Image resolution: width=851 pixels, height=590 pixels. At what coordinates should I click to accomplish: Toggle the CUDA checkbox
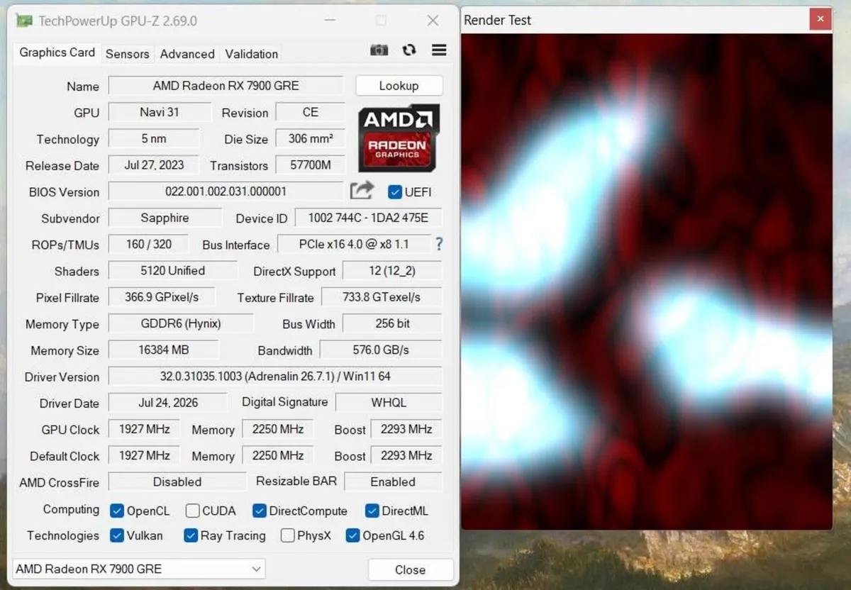[x=192, y=511]
